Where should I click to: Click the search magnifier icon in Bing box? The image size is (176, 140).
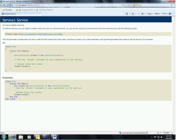[x=172, y=5]
